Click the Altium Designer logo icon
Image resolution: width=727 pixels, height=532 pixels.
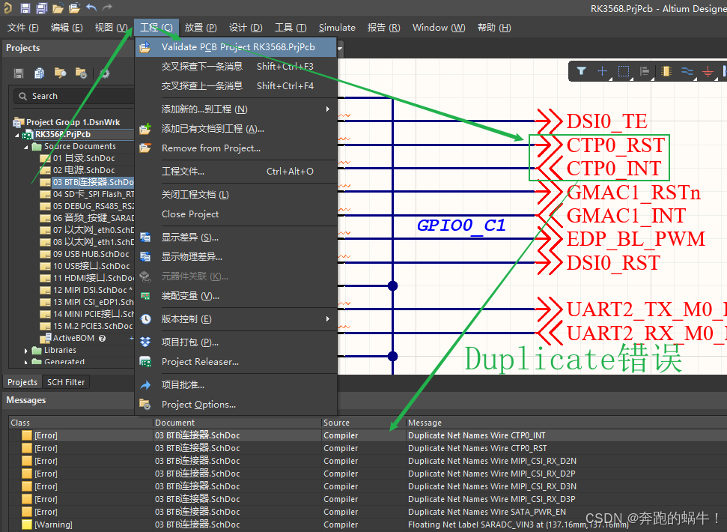coord(7,7)
